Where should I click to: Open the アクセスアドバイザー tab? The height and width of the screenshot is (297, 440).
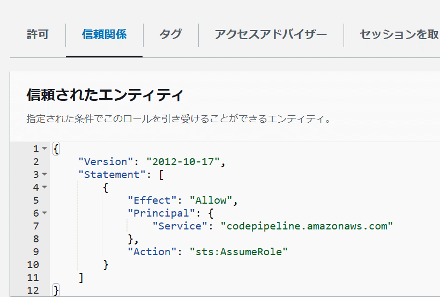271,34
